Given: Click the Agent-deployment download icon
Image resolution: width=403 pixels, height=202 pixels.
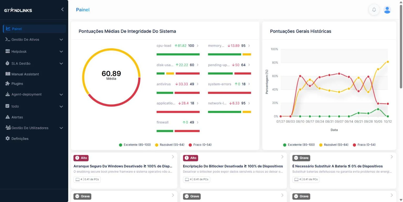Looking at the screenshot, I should [8, 94].
